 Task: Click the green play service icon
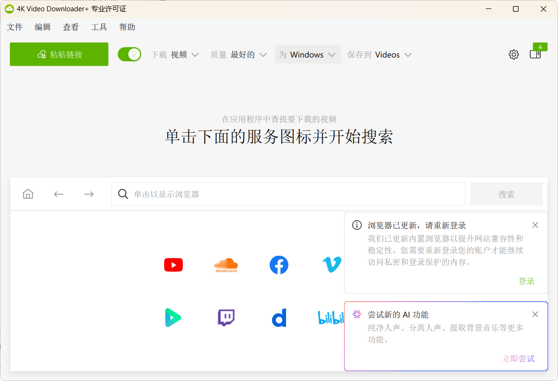click(173, 317)
